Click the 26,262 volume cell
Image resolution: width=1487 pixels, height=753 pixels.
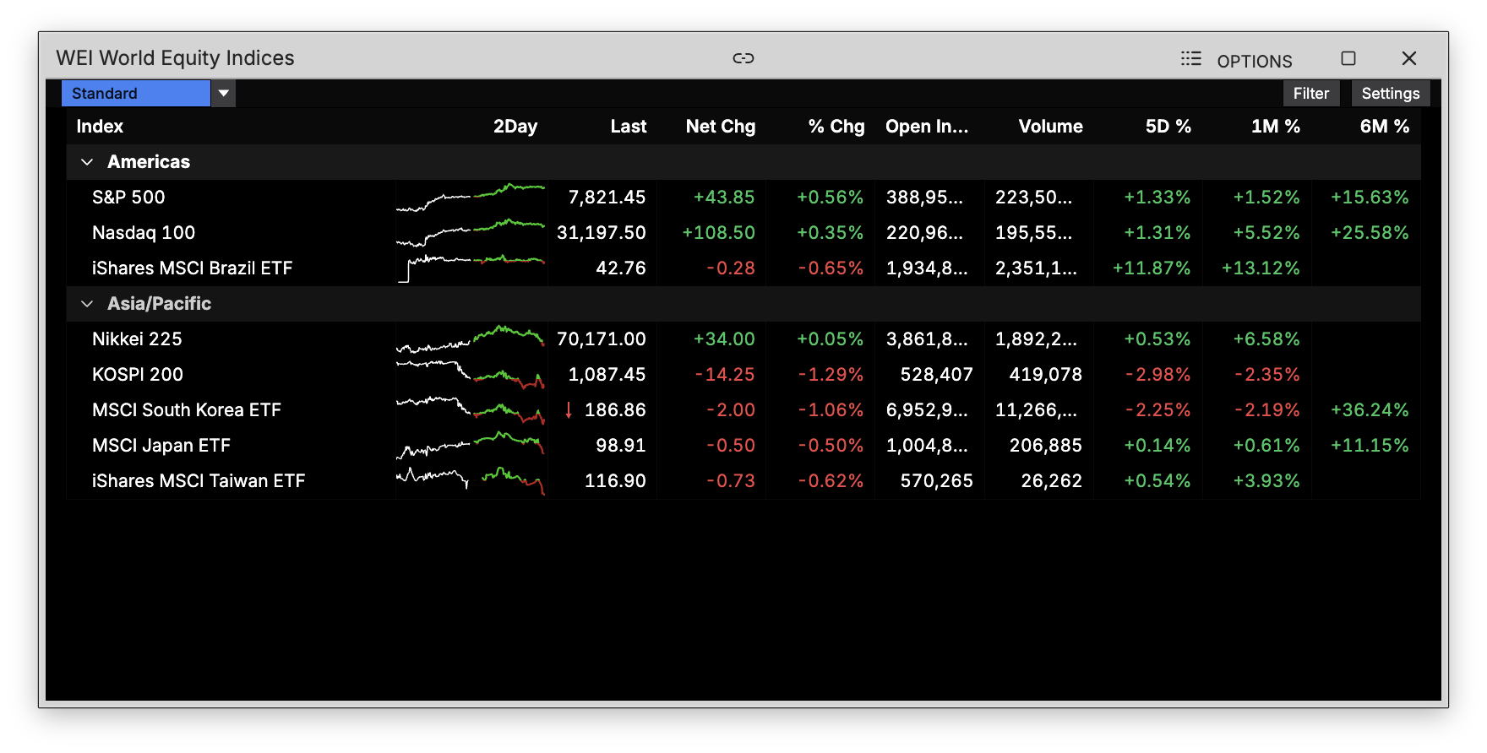1052,481
